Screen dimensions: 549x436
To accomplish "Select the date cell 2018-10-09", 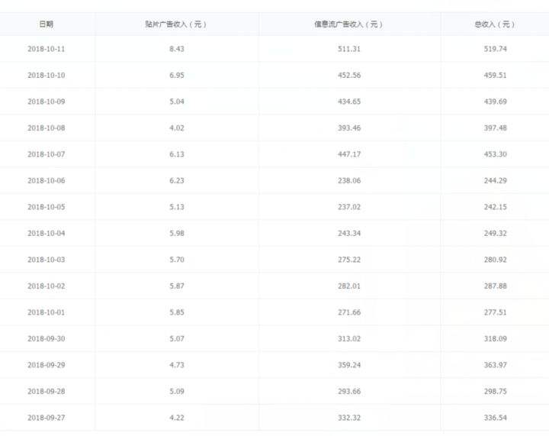I will pos(47,102).
